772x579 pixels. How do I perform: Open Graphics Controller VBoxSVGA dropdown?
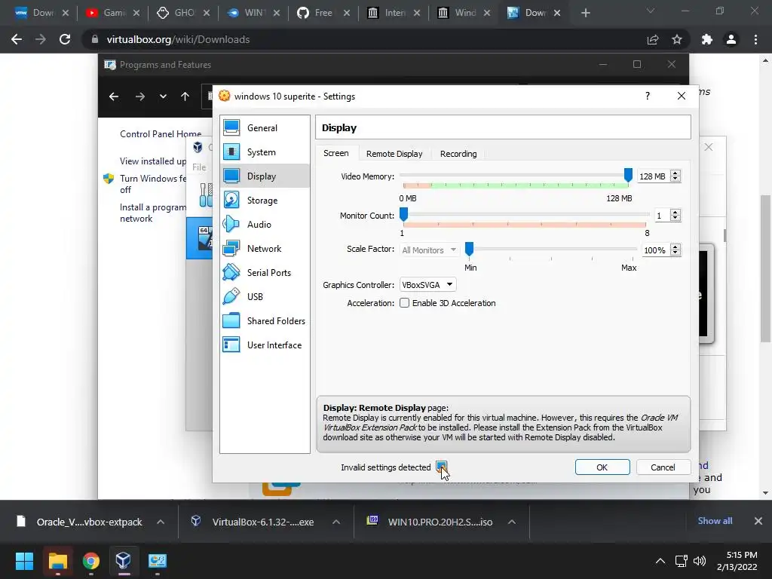tap(428, 284)
